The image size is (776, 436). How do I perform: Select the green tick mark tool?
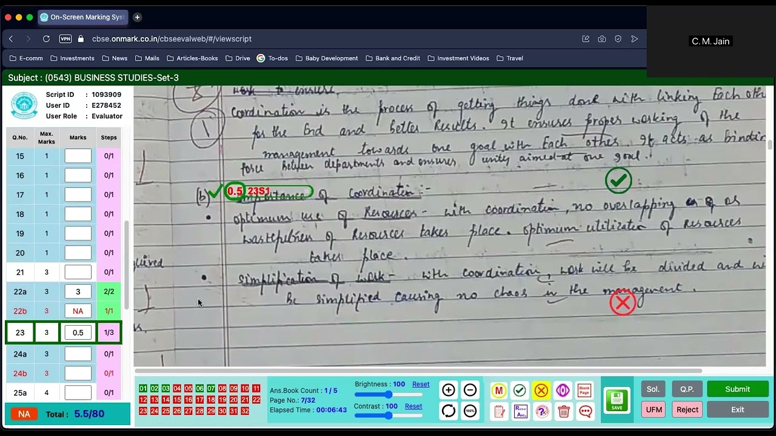[520, 391]
